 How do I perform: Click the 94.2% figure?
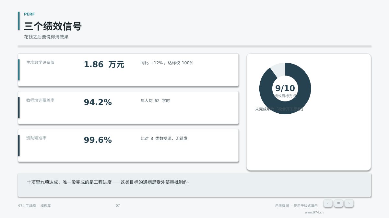pyautogui.click(x=98, y=102)
